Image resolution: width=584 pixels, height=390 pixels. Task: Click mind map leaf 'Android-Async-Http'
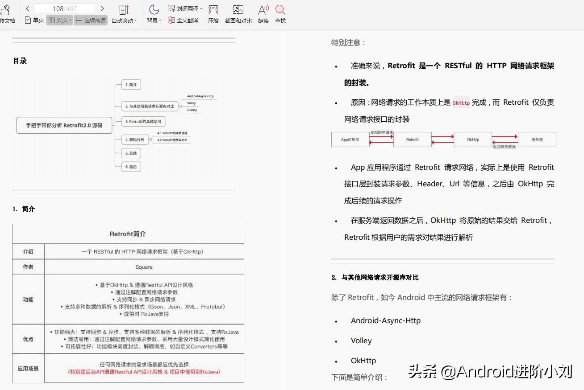pyautogui.click(x=200, y=96)
